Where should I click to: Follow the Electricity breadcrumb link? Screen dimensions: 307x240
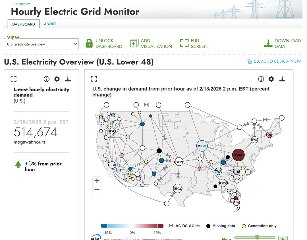point(20,4)
